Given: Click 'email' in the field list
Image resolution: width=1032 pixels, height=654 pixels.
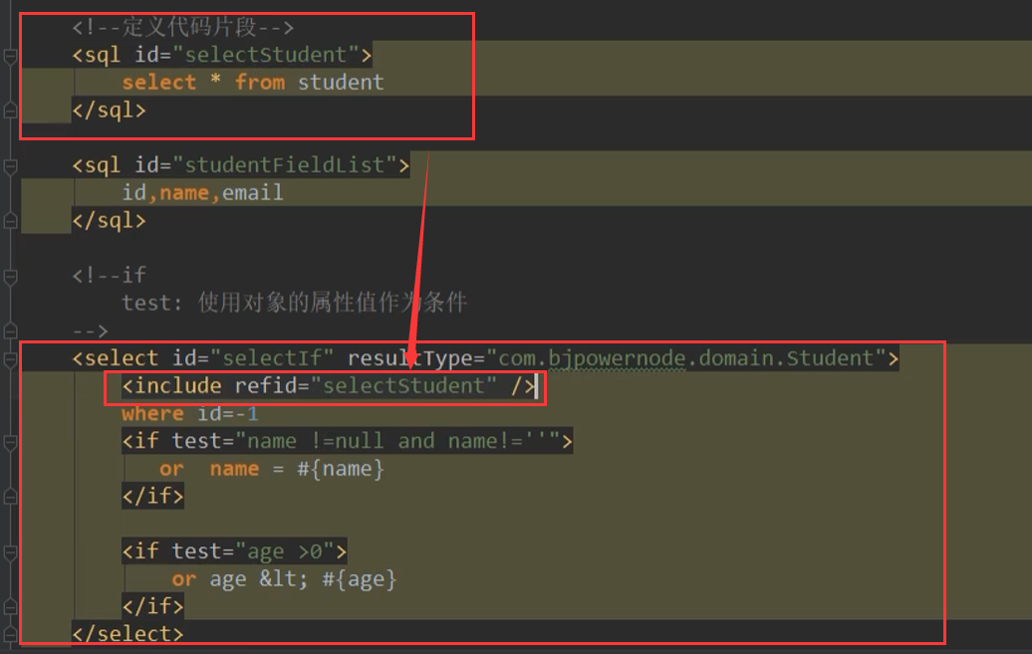Looking at the screenshot, I should point(253,193).
